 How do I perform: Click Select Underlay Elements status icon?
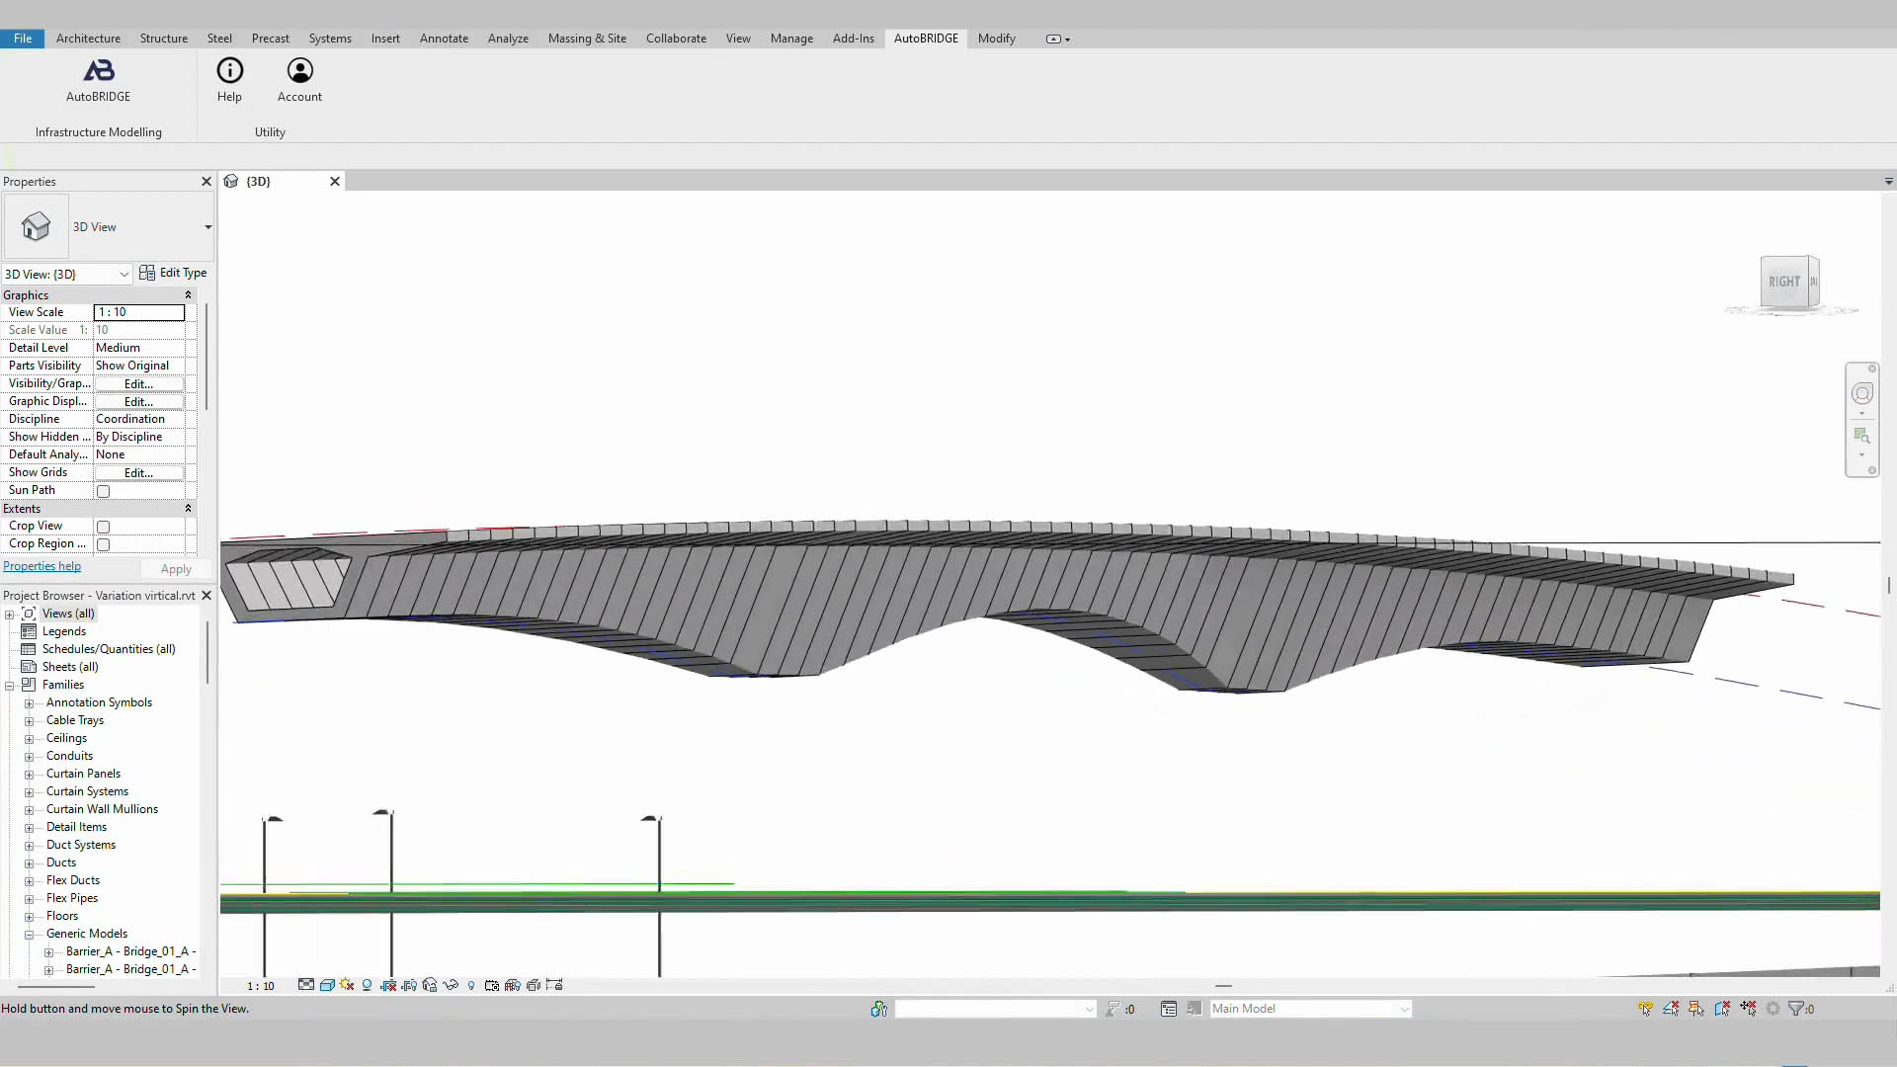pos(1671,1009)
